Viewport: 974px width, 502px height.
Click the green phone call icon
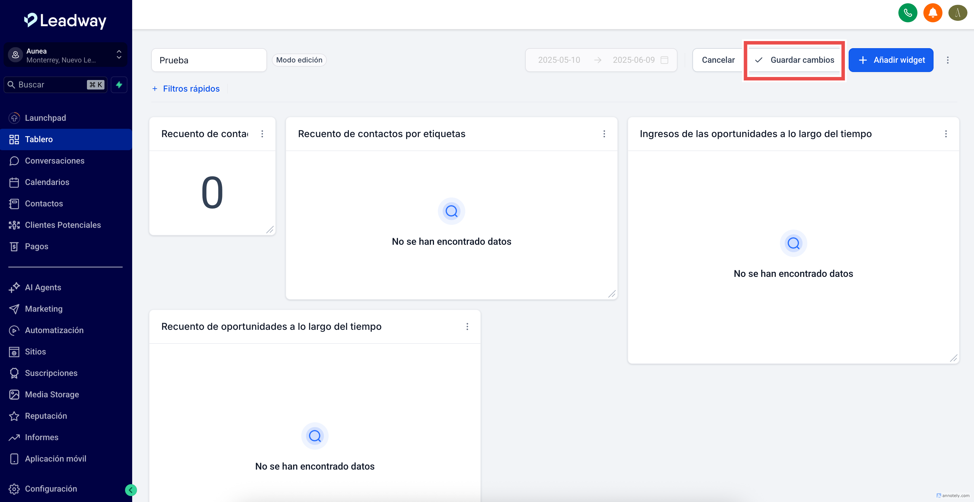pyautogui.click(x=907, y=13)
